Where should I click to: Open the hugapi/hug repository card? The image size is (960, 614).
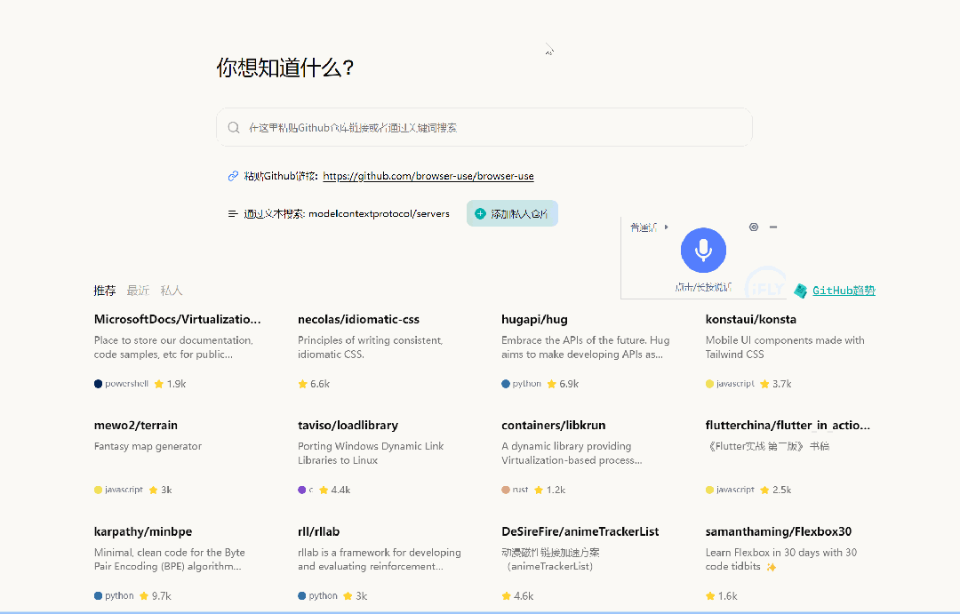coord(534,319)
